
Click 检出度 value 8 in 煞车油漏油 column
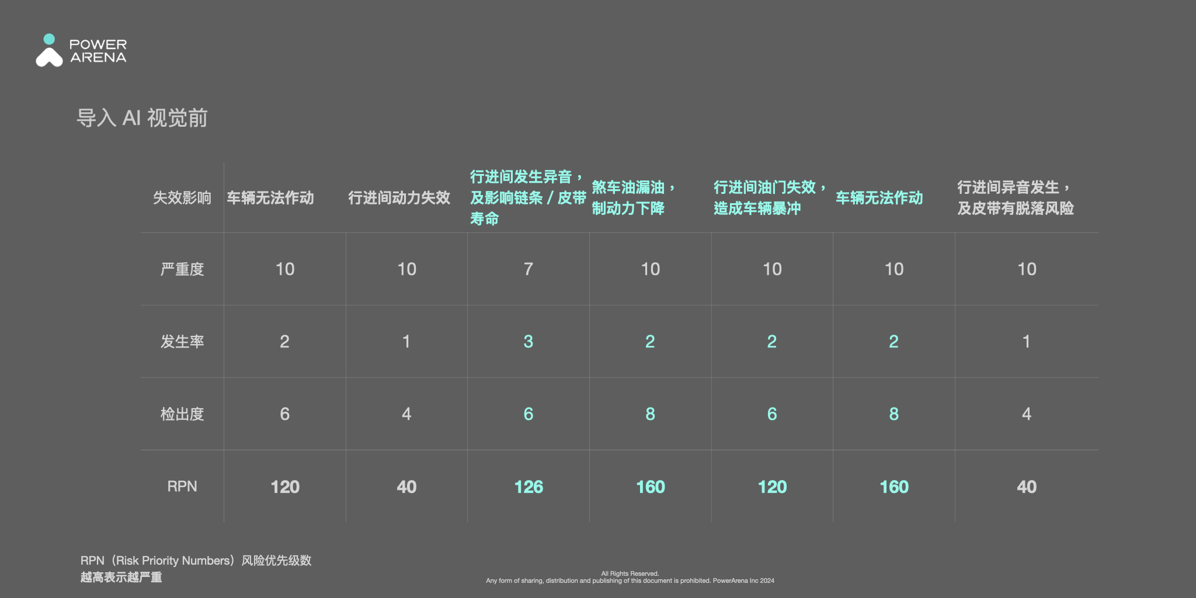coord(650,414)
